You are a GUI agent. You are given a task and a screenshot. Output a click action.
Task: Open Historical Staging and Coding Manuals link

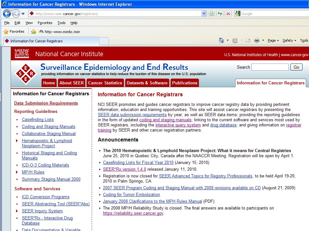pyautogui.click(x=49, y=155)
